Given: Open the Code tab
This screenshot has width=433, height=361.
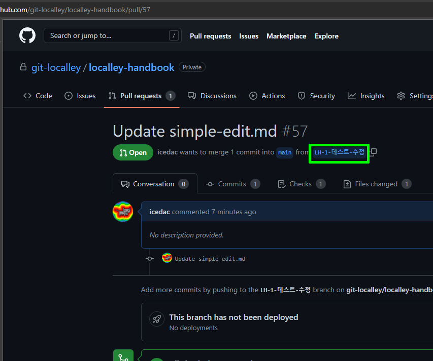Looking at the screenshot, I should click(38, 96).
